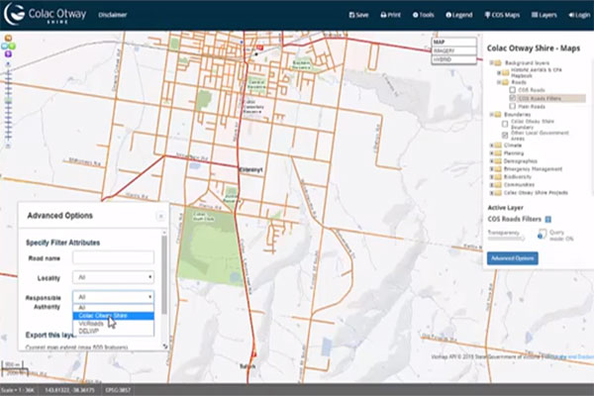
Task: Click the purple round map tool button
Action: pos(8,54)
